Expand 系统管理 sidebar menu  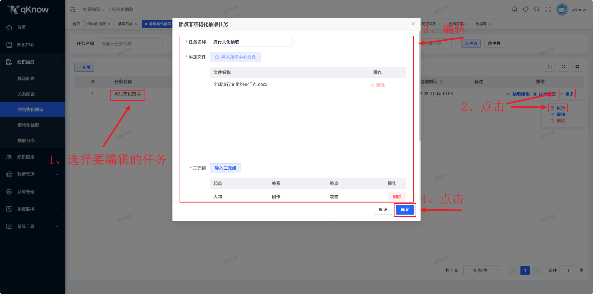pyautogui.click(x=33, y=192)
